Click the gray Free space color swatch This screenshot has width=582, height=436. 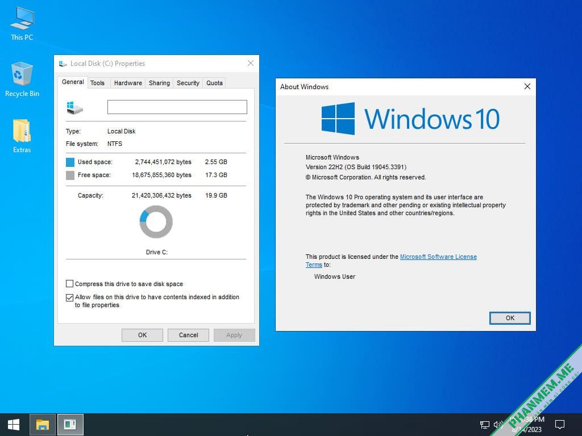pos(70,175)
